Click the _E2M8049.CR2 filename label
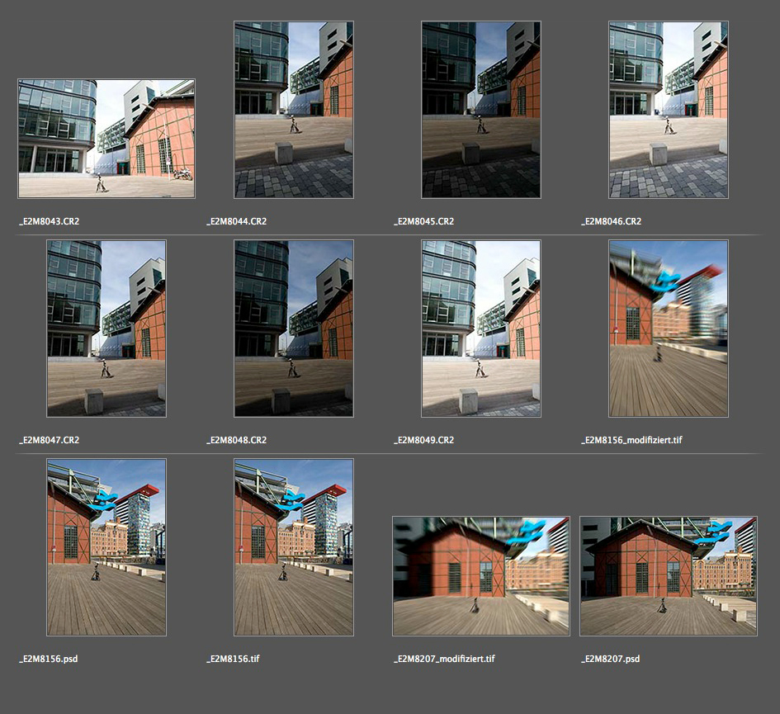The image size is (780, 714). 424,440
